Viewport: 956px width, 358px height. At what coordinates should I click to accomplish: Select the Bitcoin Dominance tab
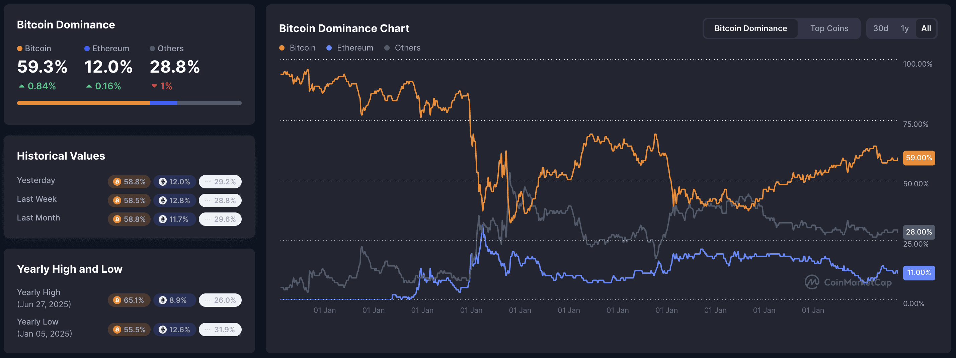click(x=750, y=28)
